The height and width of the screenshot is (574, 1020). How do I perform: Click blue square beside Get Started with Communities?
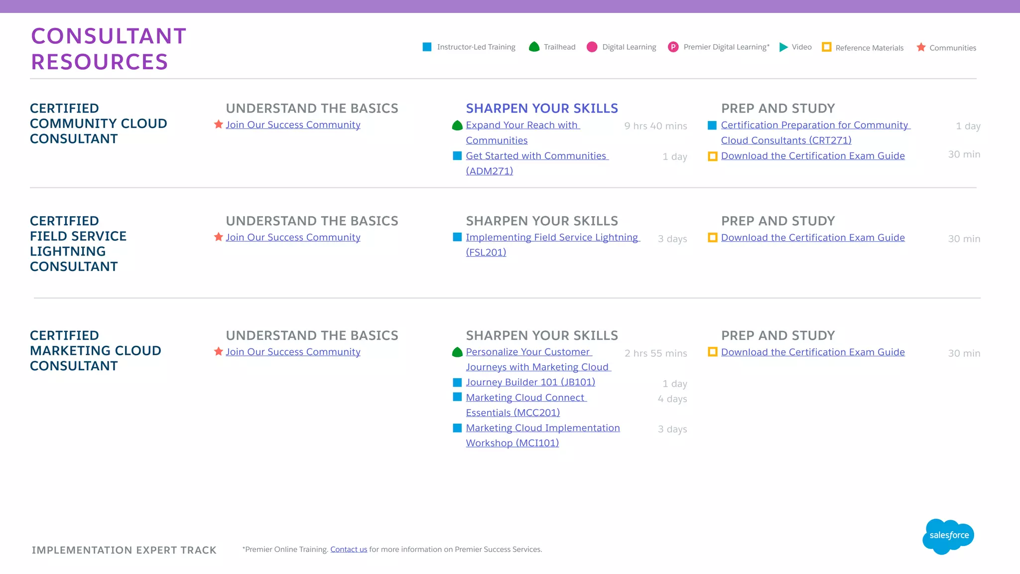(x=457, y=156)
